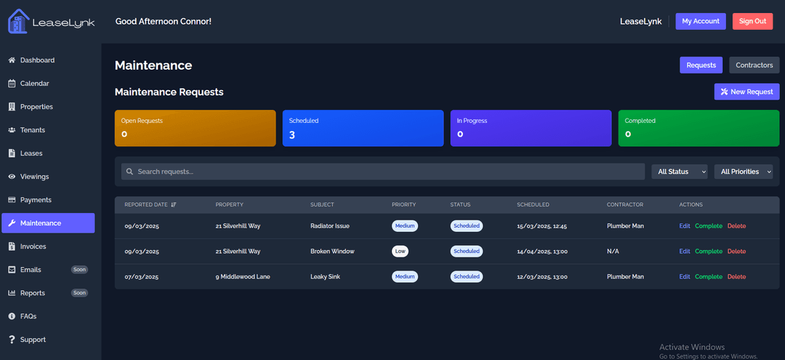
Task: Click the N/A contractor cell
Action: click(613, 252)
